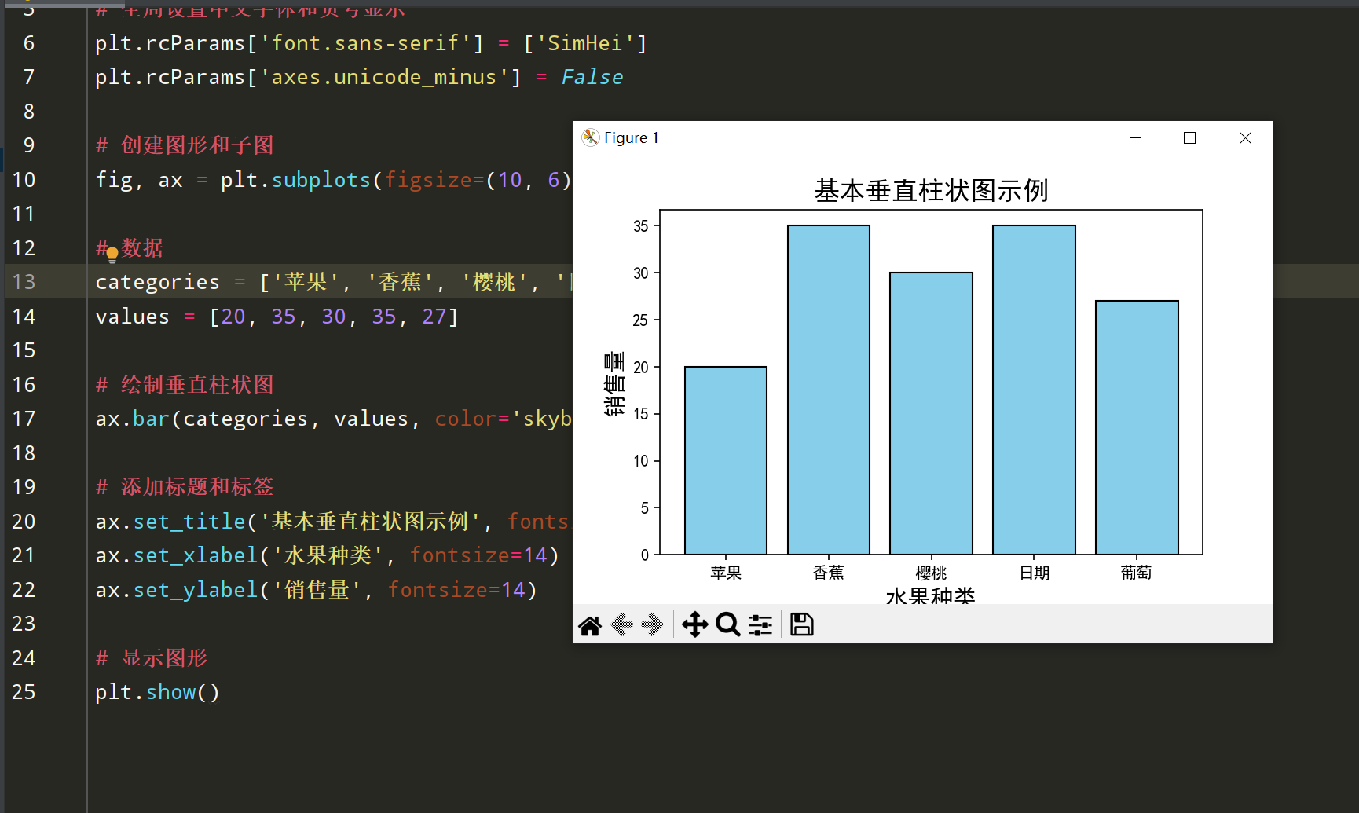Activate the Zoom to rectangle magnifier
This screenshot has width=1359, height=813.
pyautogui.click(x=728, y=625)
